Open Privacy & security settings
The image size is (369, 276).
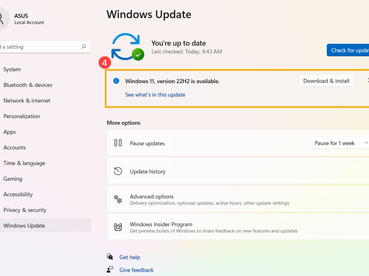click(25, 210)
